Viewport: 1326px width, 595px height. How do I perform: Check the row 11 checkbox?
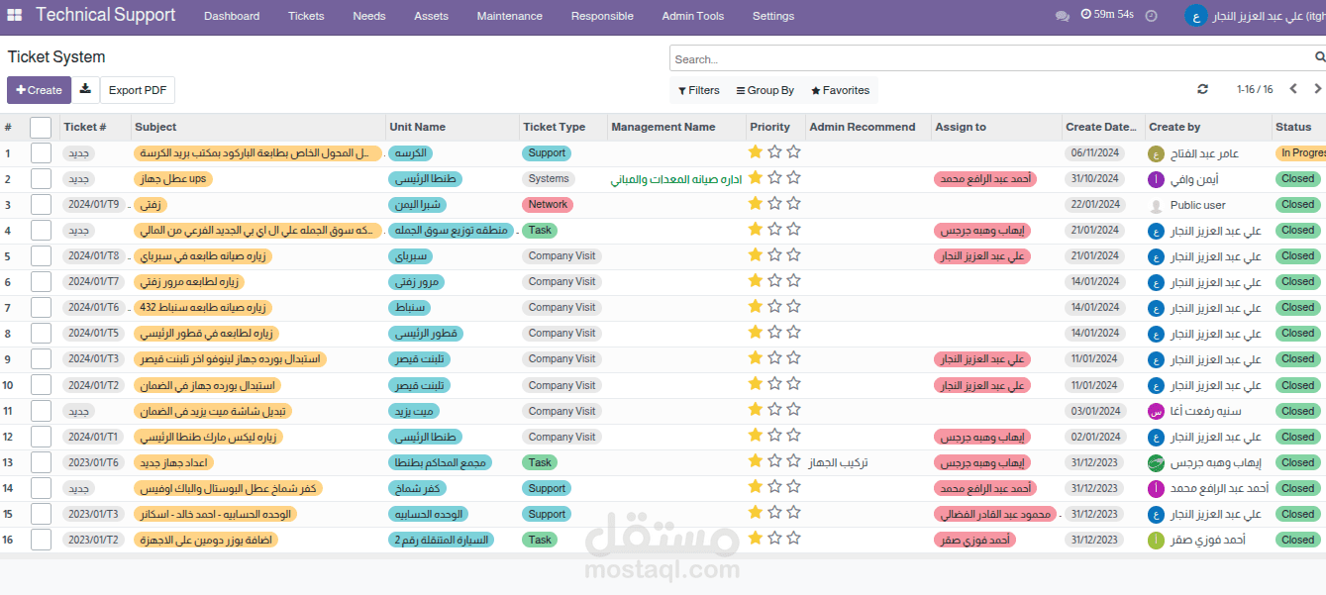[x=41, y=410]
